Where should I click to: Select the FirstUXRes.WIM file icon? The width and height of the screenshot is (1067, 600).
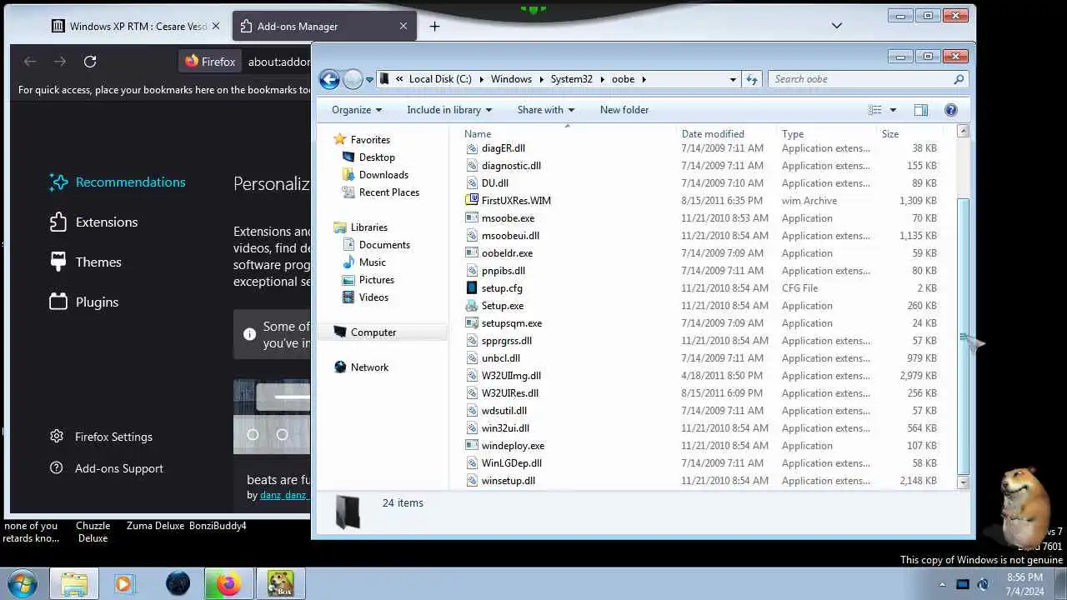(472, 201)
